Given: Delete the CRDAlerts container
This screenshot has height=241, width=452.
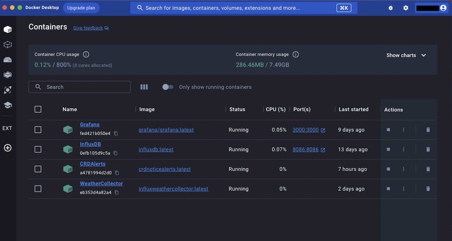Looking at the screenshot, I should [428, 169].
